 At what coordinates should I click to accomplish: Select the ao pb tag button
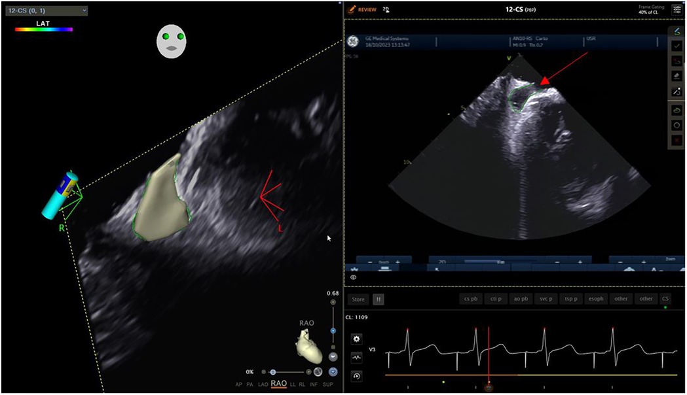[x=521, y=299]
